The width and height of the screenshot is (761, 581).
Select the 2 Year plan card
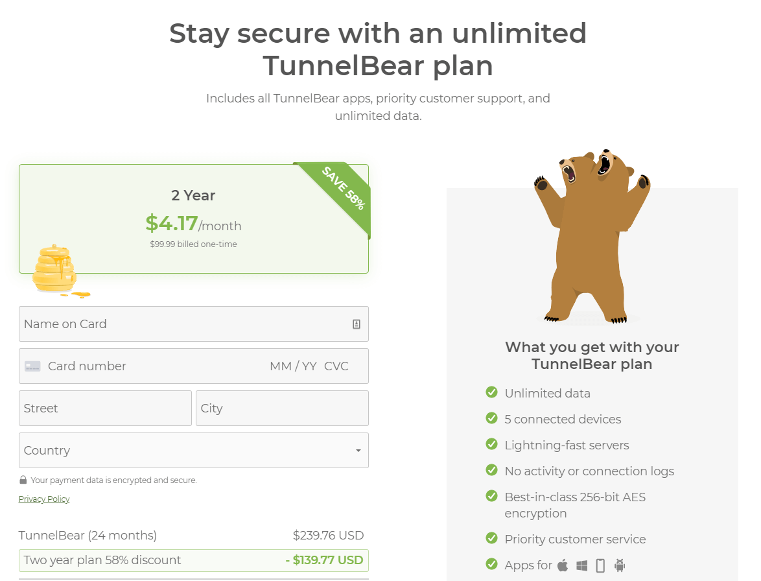pyautogui.click(x=193, y=219)
